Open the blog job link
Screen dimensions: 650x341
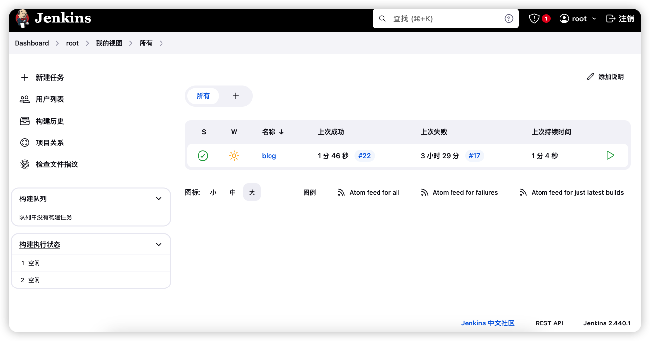pos(269,156)
